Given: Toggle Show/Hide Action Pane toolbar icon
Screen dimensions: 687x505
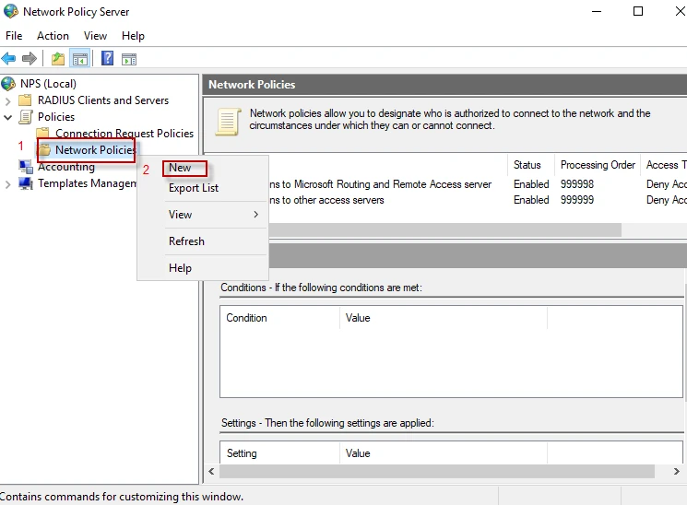Looking at the screenshot, I should (129, 59).
